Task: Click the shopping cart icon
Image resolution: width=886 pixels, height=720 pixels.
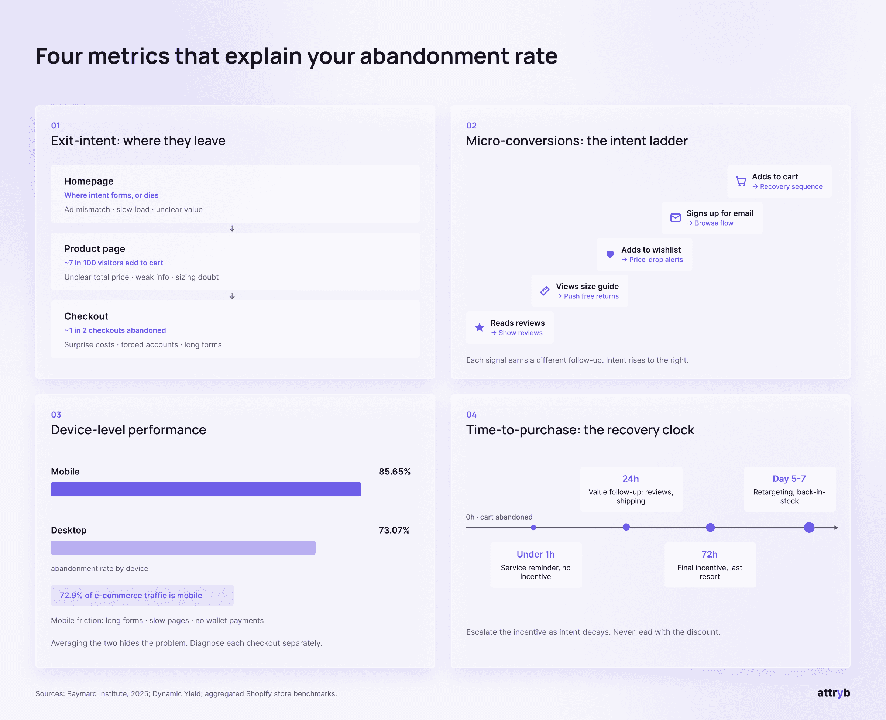Action: click(741, 182)
